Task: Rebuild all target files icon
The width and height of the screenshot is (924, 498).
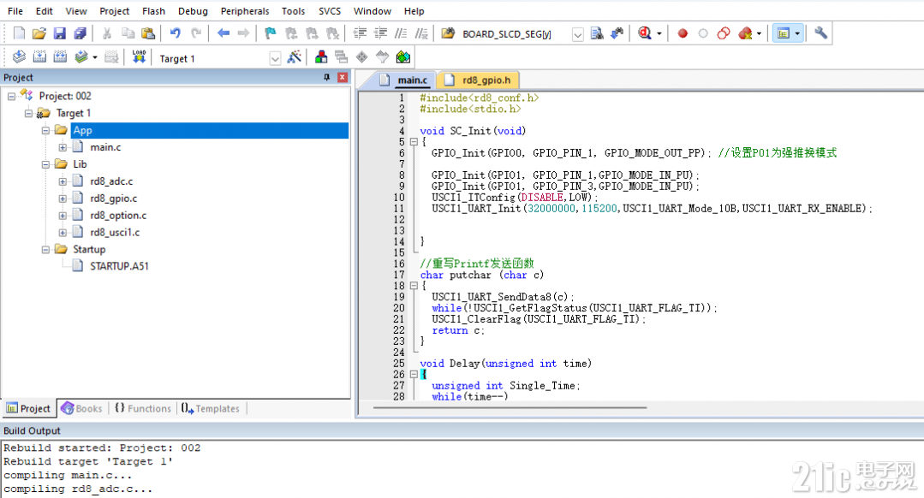Action: coord(60,57)
